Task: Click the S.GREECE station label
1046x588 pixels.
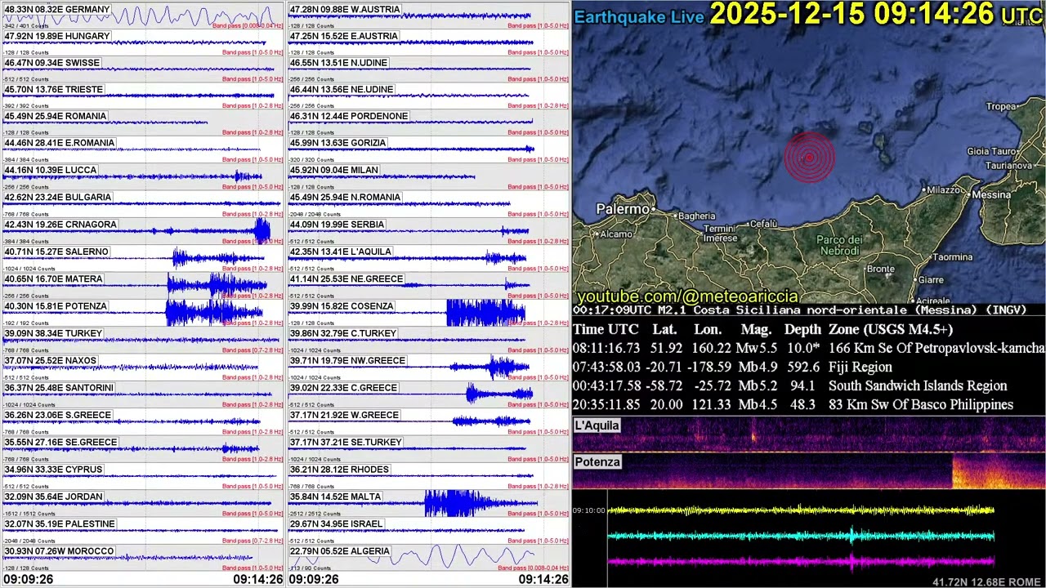Action: tap(58, 416)
